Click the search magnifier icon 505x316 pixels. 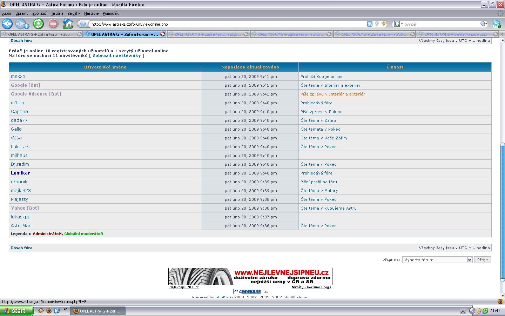point(483,24)
